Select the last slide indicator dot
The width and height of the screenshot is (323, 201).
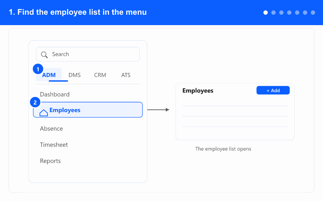[313, 13]
